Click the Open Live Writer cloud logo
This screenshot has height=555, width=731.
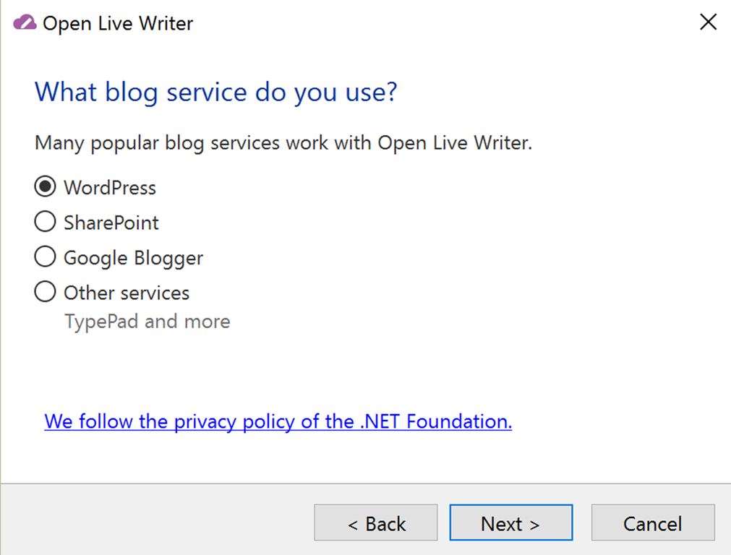[x=24, y=23]
